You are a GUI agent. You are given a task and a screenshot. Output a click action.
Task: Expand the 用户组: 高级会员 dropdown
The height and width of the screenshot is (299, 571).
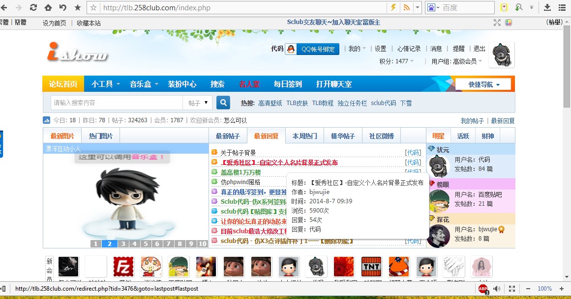coord(457,61)
